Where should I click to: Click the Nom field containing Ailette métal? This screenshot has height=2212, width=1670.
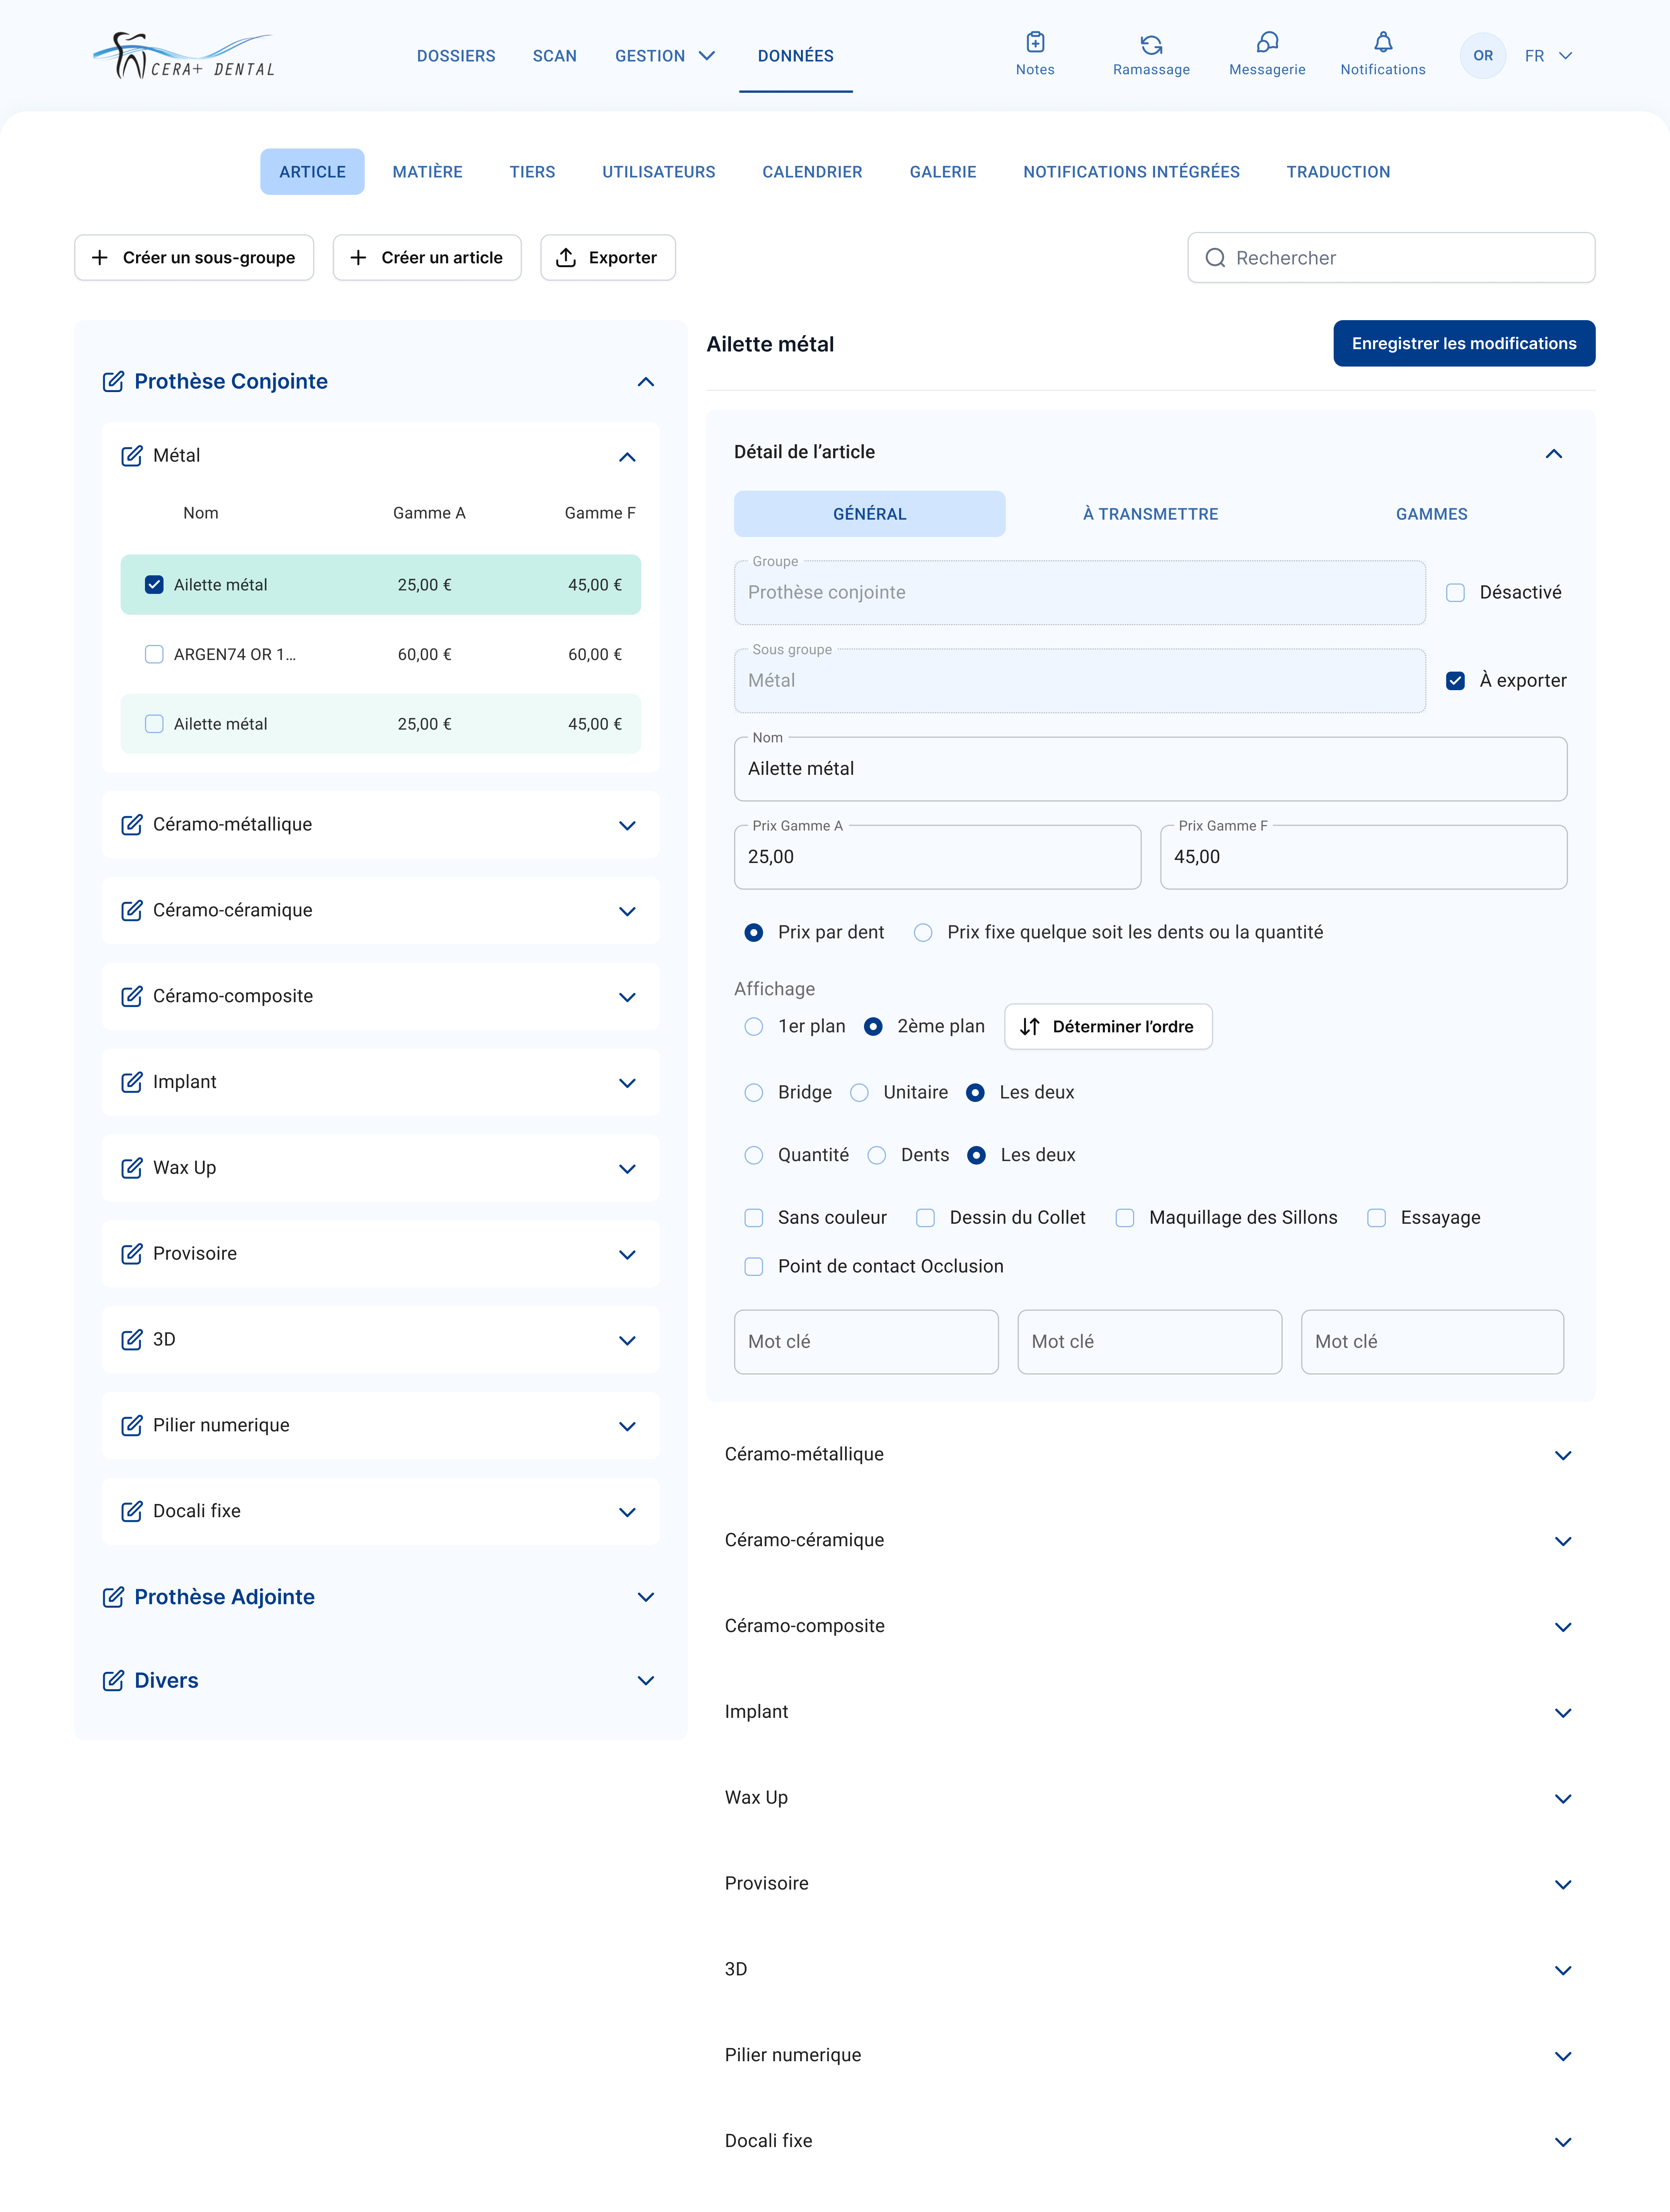pos(1150,769)
